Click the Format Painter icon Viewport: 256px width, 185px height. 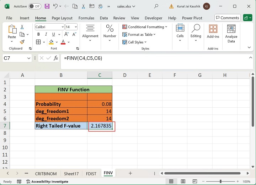point(22,42)
